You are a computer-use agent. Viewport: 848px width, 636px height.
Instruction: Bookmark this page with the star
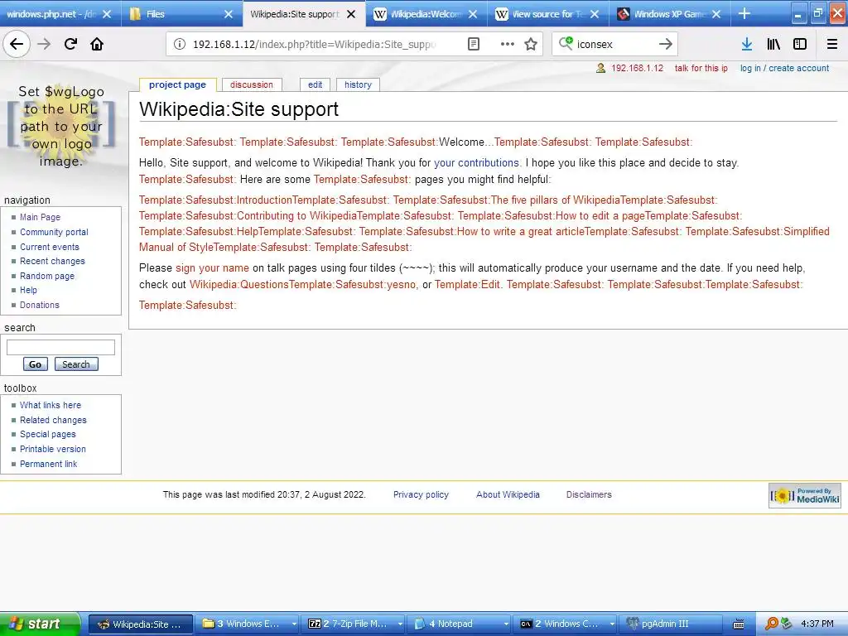(531, 44)
